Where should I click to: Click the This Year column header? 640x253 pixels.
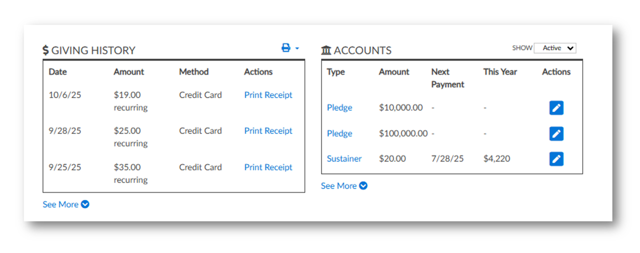[x=500, y=72]
